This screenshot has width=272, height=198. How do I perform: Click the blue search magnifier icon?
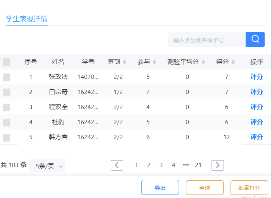255,39
